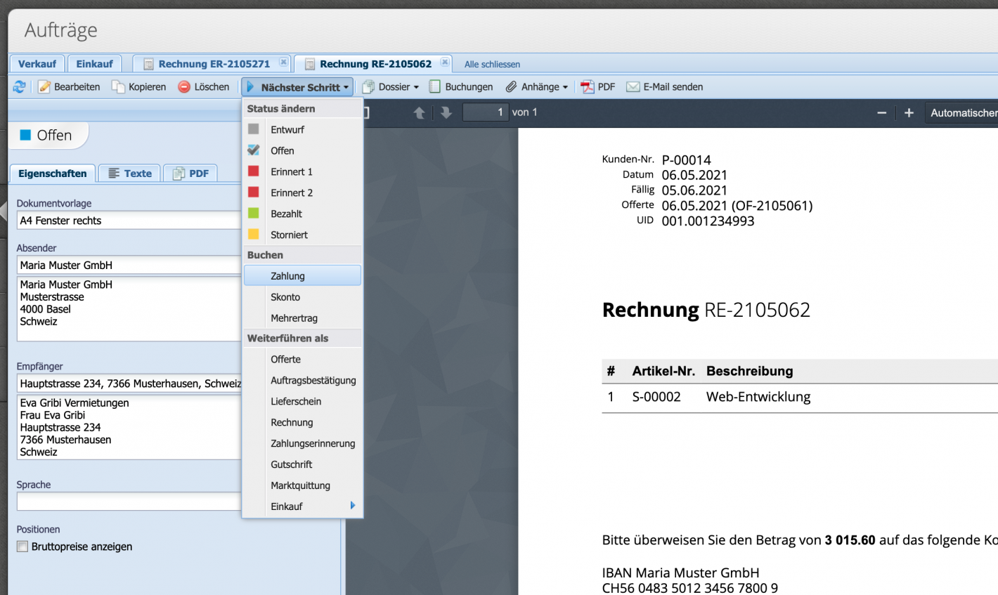This screenshot has width=998, height=595.
Task: Delete the invoice via the Löschen icon
Action: [x=181, y=86]
